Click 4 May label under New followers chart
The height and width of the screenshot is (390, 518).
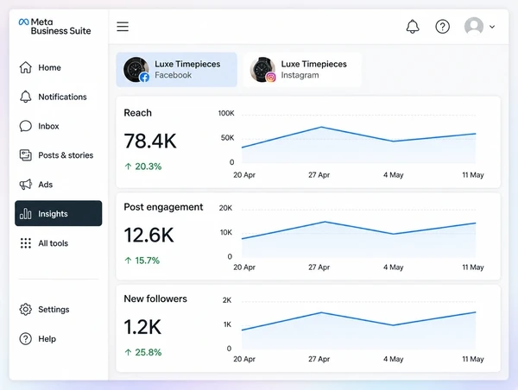(x=394, y=359)
